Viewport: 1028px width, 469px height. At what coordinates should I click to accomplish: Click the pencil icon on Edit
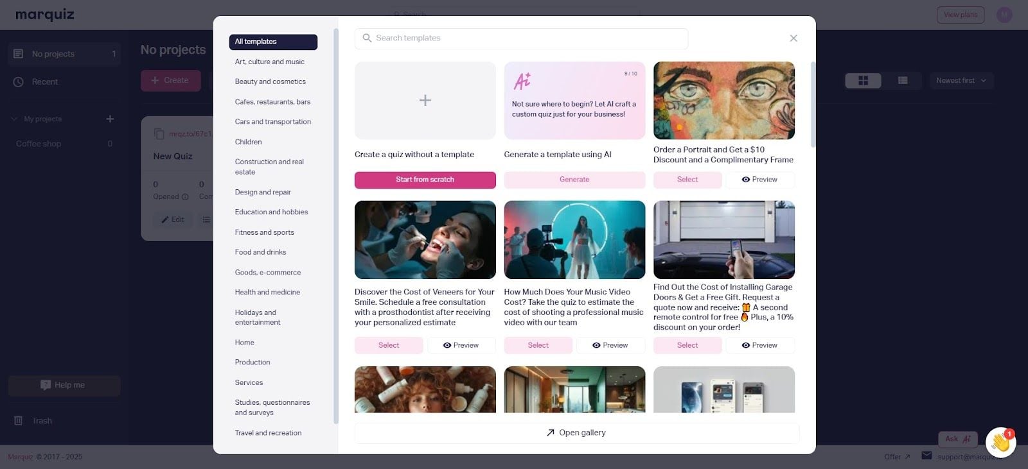click(x=165, y=220)
